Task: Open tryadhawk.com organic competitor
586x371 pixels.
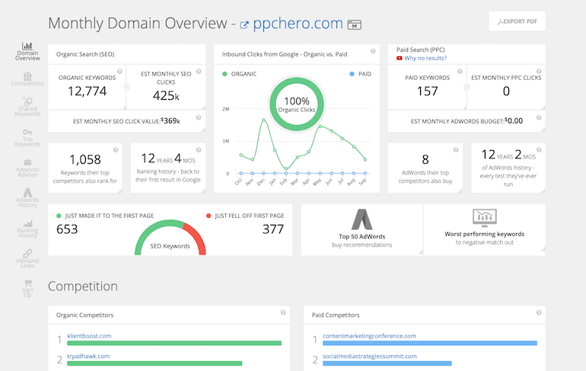Action: [88, 356]
